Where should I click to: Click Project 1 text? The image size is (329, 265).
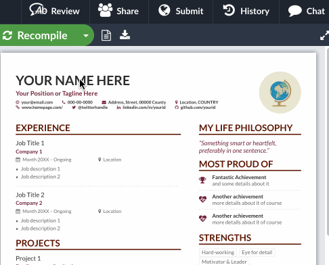point(28,258)
